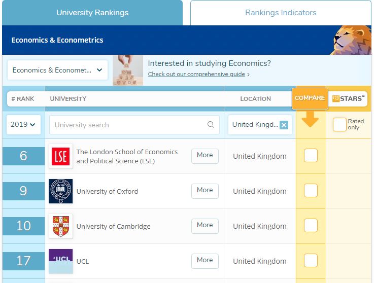Image resolution: width=374 pixels, height=283 pixels.
Task: Switch to the Rankings Indicators tab
Action: pos(281,13)
